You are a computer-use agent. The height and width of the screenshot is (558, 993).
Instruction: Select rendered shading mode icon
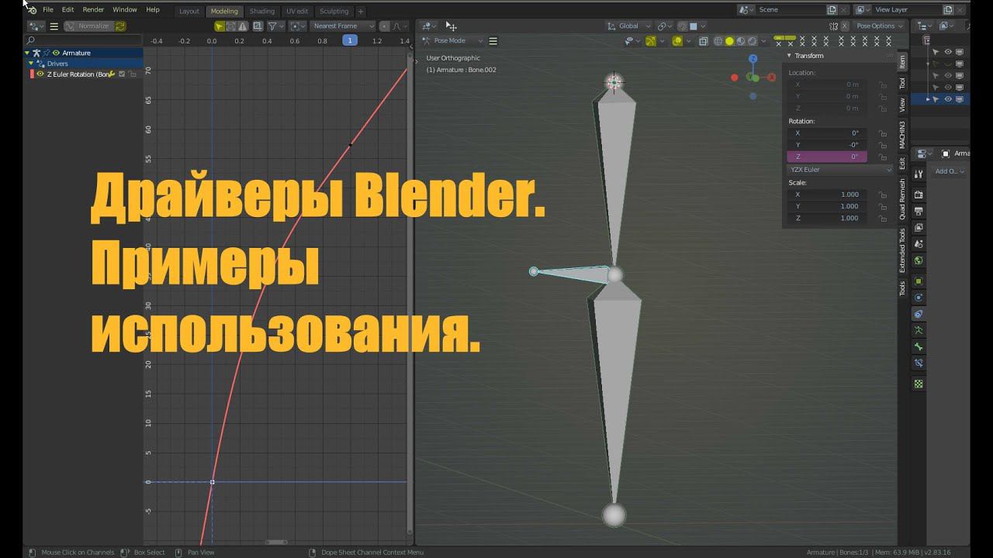(752, 41)
